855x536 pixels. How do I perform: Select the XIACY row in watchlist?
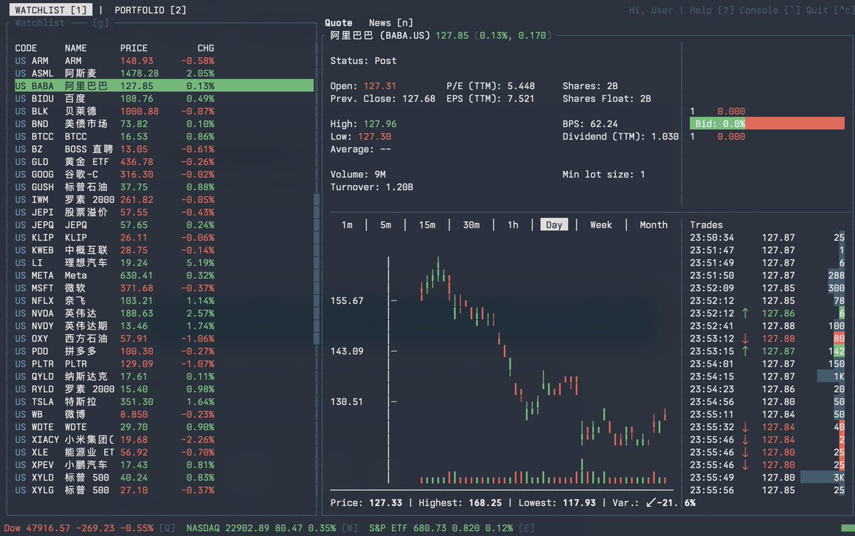164,440
